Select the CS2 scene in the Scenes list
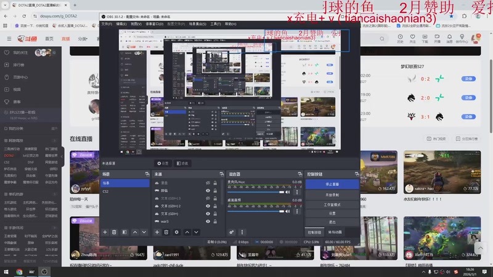The height and width of the screenshot is (277, 493). click(125, 191)
